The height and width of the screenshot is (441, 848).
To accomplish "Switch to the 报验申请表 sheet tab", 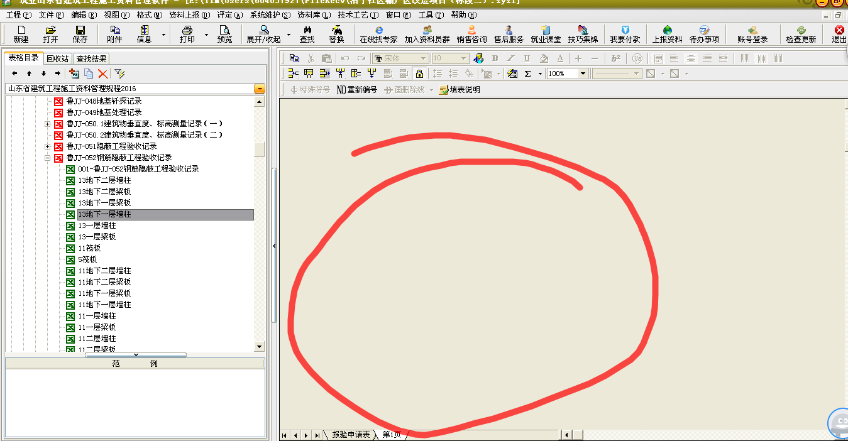I will 351,435.
